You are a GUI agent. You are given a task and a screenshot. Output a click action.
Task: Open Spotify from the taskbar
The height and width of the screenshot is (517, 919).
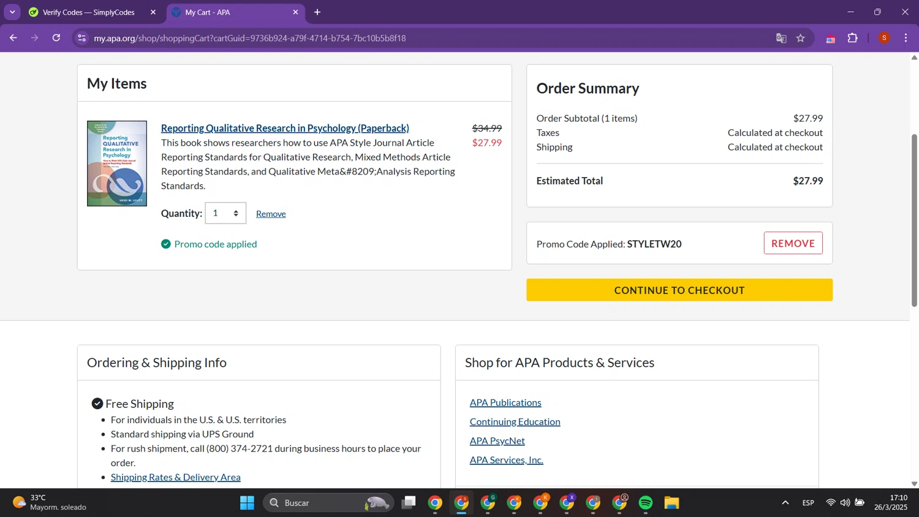(x=646, y=503)
